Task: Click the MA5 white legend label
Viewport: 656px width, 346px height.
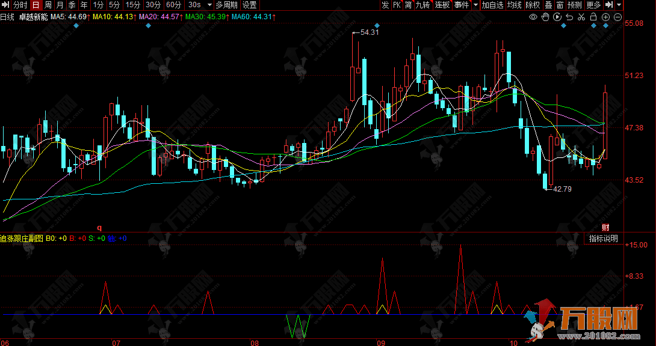Action: pyautogui.click(x=69, y=17)
